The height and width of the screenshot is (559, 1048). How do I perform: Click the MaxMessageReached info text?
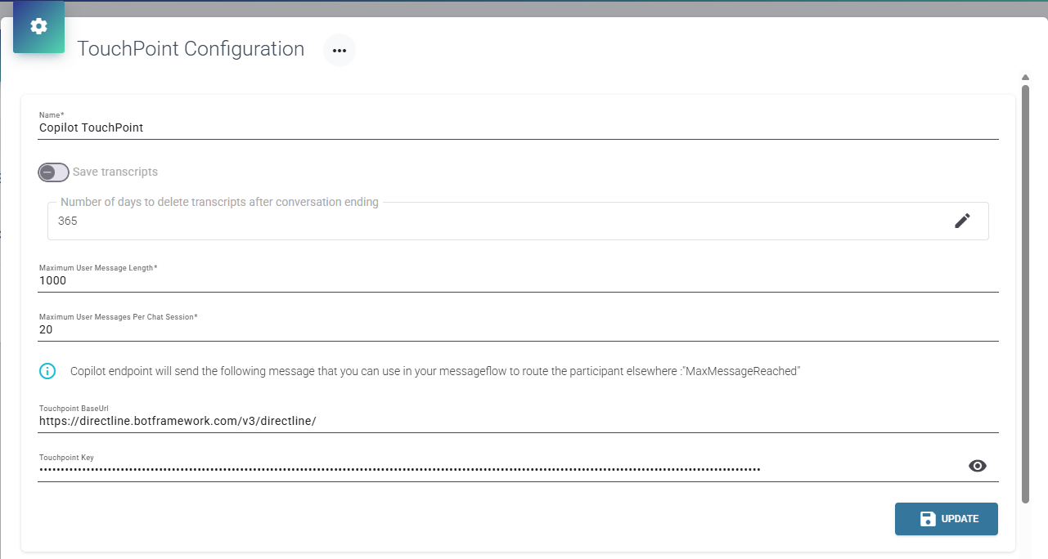point(435,371)
